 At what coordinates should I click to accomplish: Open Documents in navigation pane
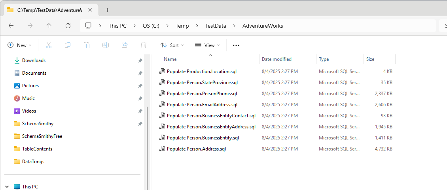pos(34,73)
